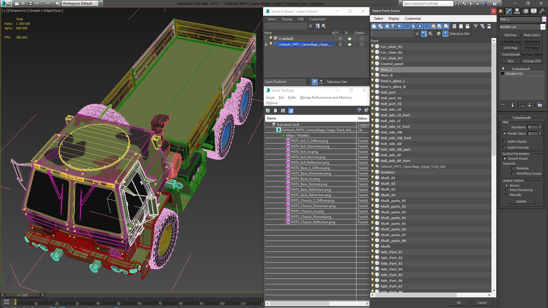Open the Edit menu in Scene Explorer

pyautogui.click(x=301, y=19)
